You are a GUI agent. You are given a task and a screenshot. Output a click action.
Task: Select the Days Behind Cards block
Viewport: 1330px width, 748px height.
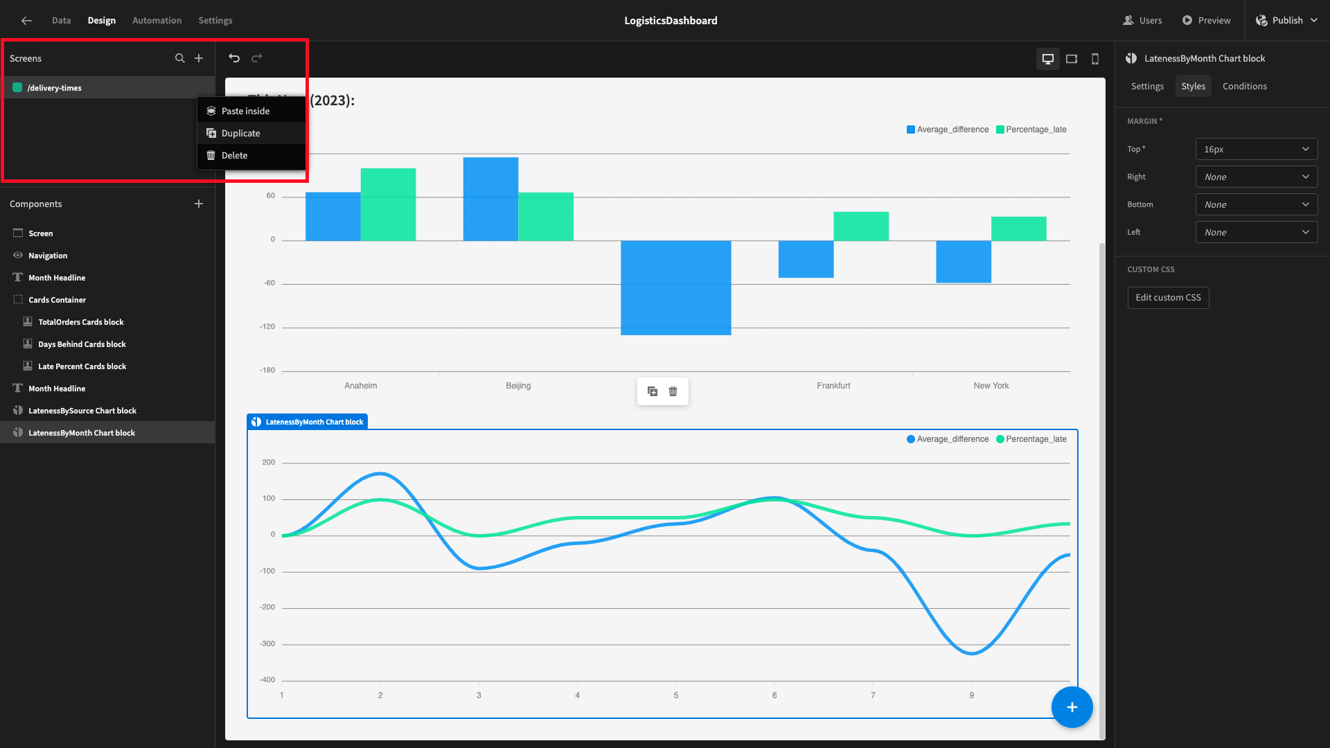click(107, 344)
